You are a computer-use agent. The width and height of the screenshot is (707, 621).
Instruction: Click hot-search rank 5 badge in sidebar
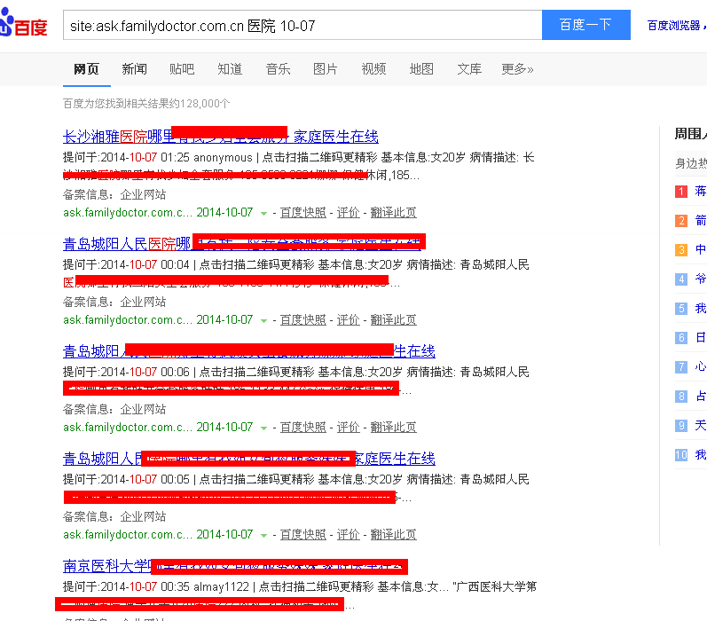click(681, 309)
